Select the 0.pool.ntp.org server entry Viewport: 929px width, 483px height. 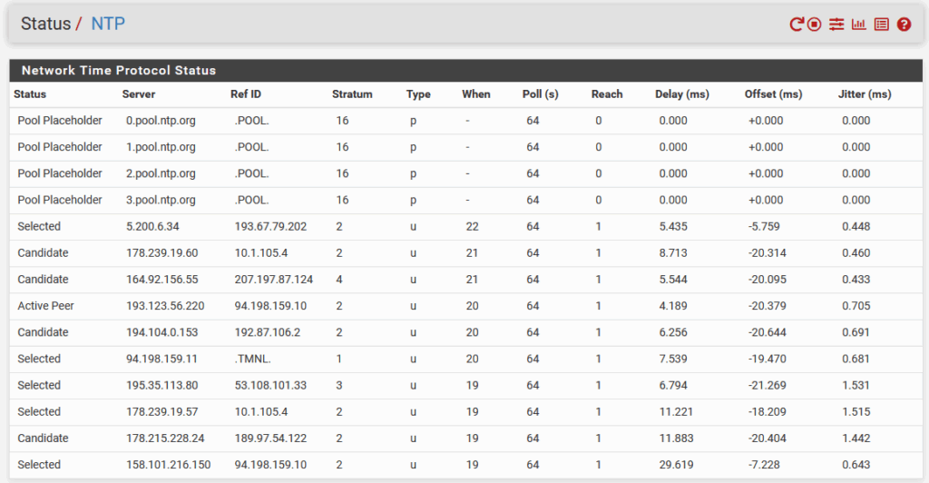pos(161,121)
